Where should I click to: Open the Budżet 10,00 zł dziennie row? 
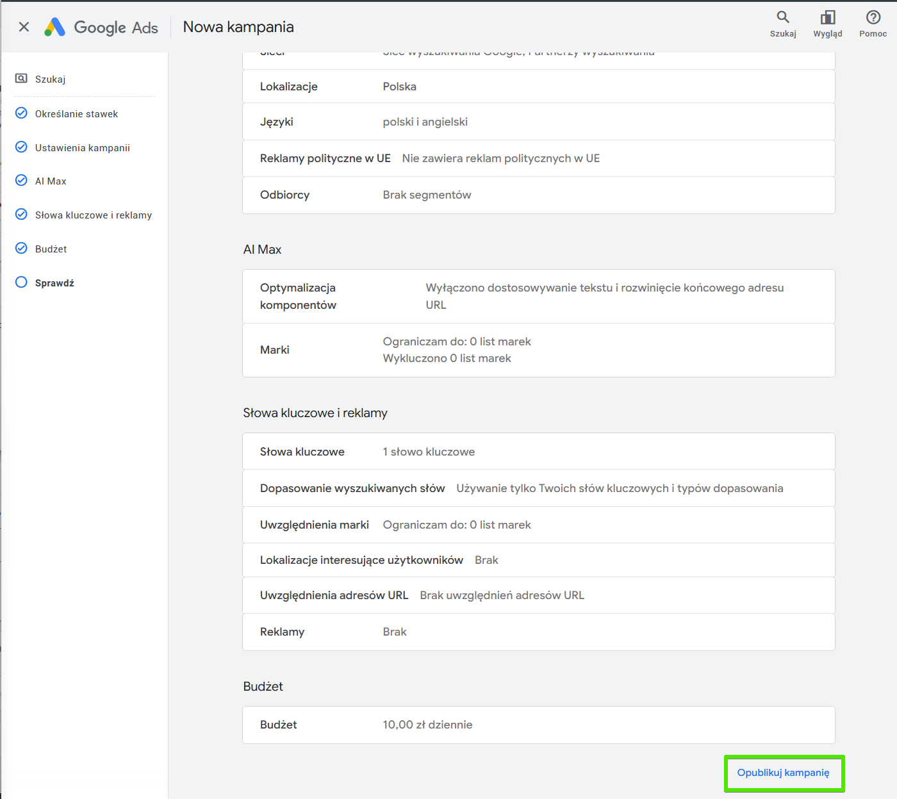[538, 725]
